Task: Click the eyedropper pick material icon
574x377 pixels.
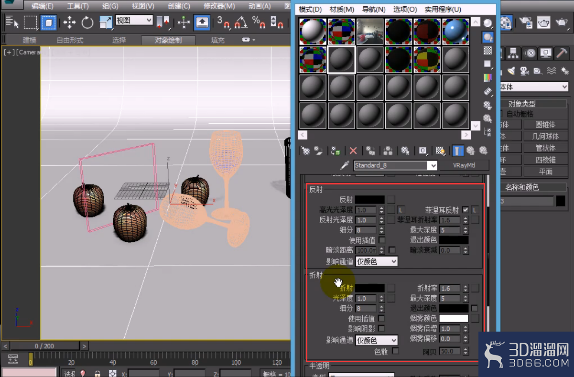Action: (x=344, y=165)
